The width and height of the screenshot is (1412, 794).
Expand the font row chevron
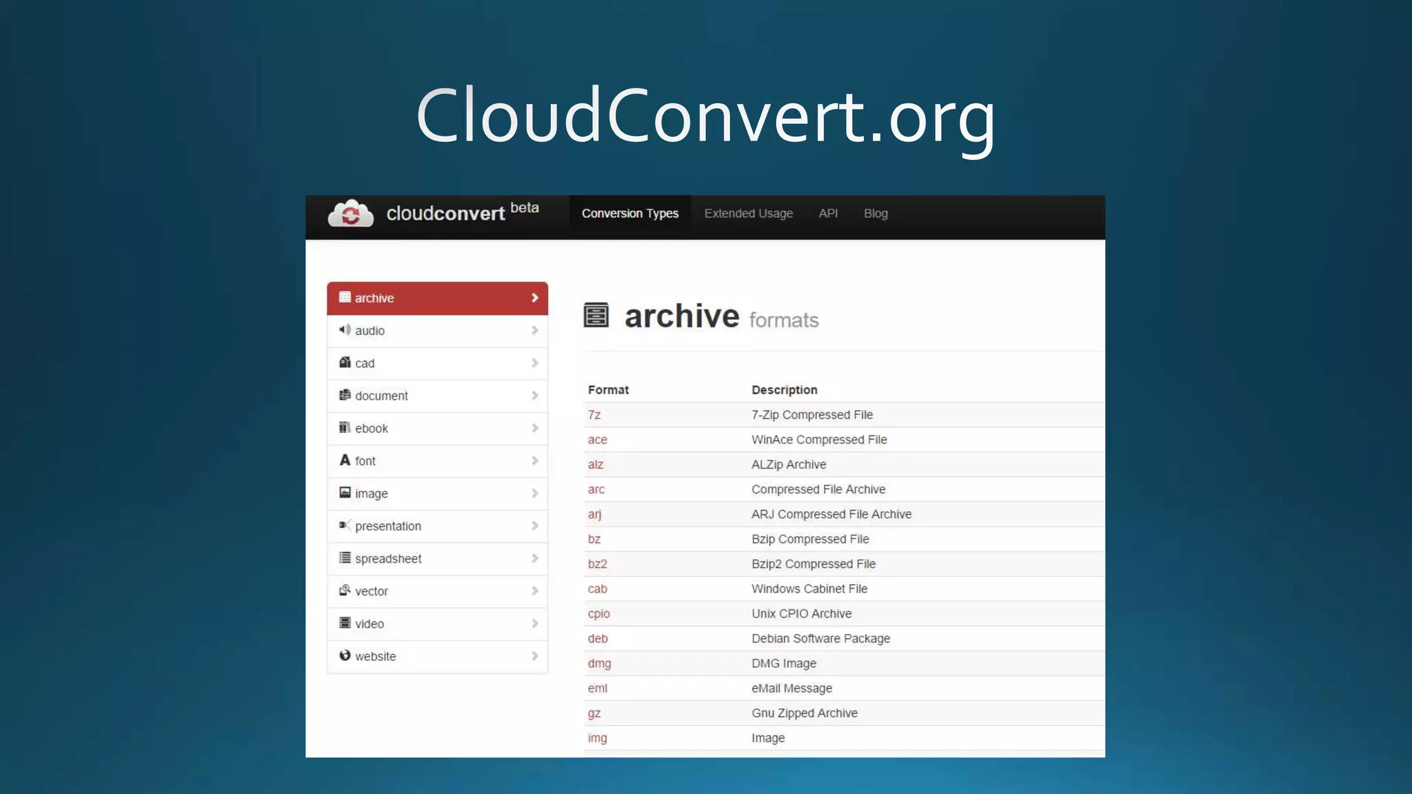534,460
